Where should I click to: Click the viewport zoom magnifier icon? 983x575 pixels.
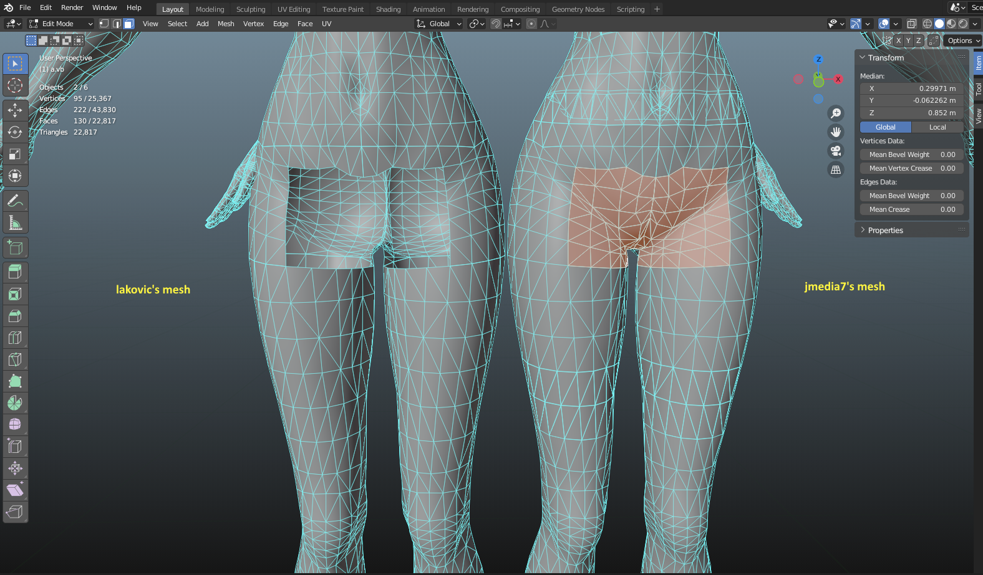point(836,113)
